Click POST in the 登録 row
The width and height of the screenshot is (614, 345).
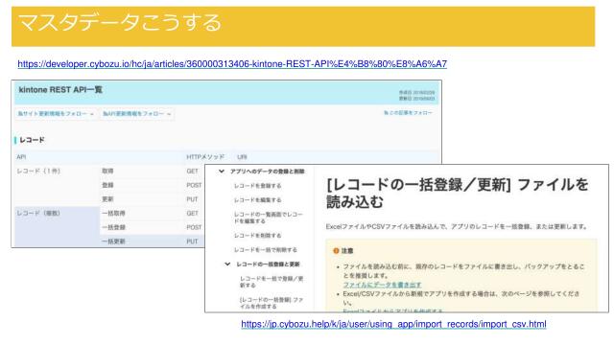click(x=194, y=185)
